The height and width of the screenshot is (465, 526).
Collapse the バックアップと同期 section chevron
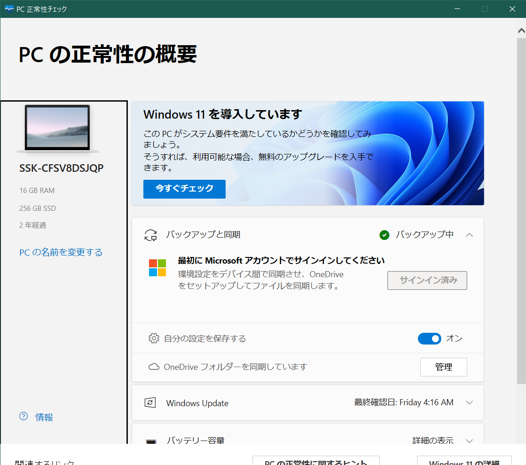(469, 235)
